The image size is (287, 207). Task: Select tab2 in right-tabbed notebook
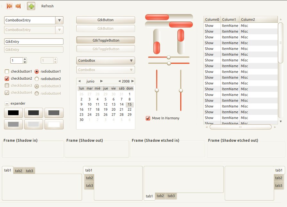click(279, 178)
